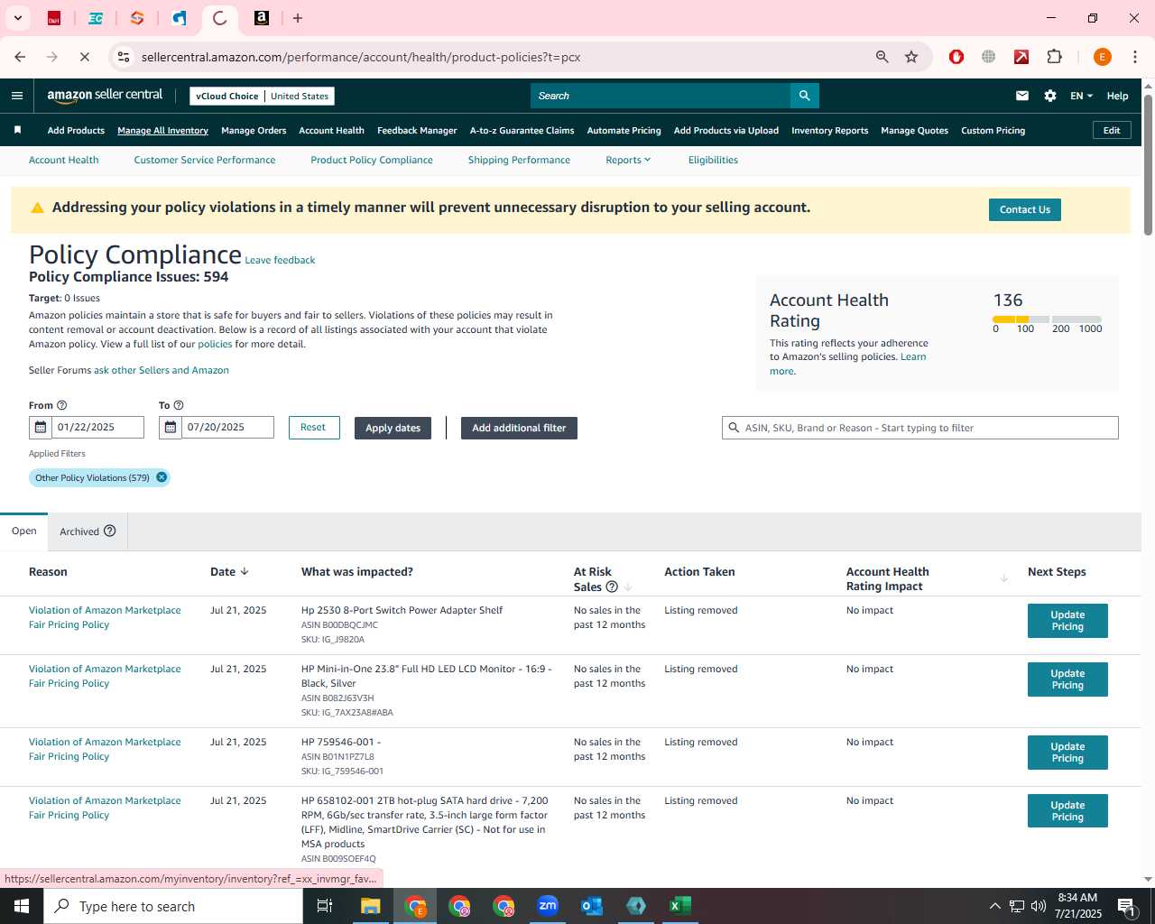Open Zoom from the taskbar
This screenshot has width=1155, height=924.
(548, 906)
